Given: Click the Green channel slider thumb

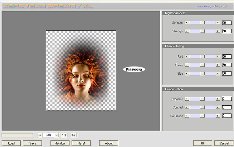Looking at the screenshot, I should click(202, 65).
